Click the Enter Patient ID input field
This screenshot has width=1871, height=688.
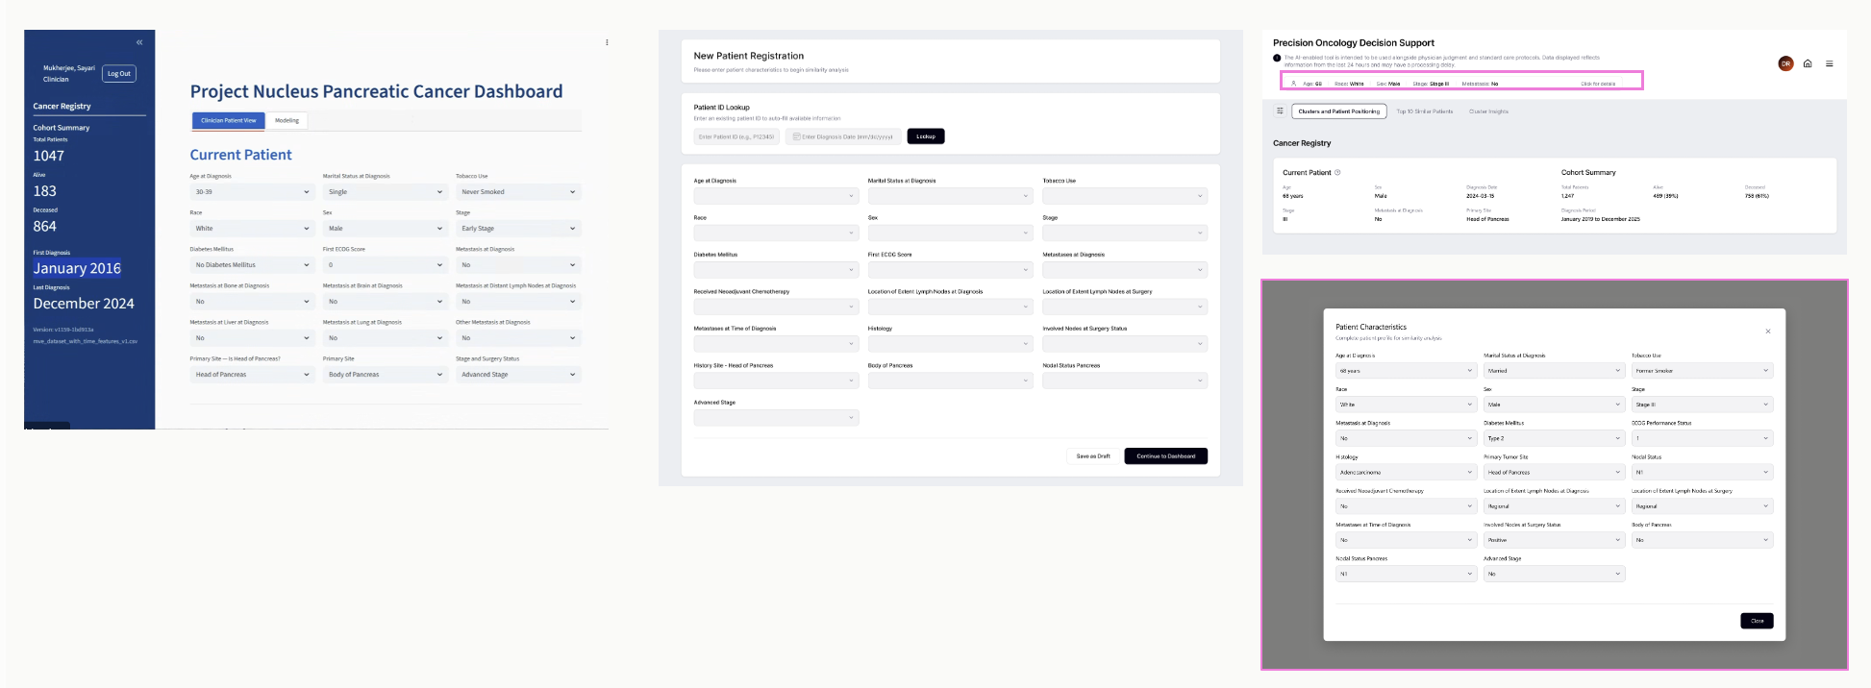[736, 136]
